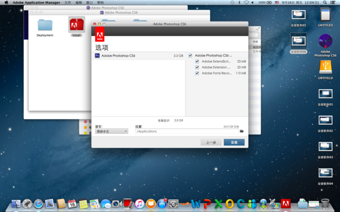Launch Safari from the Dock
340x212 pixels.
(39, 204)
